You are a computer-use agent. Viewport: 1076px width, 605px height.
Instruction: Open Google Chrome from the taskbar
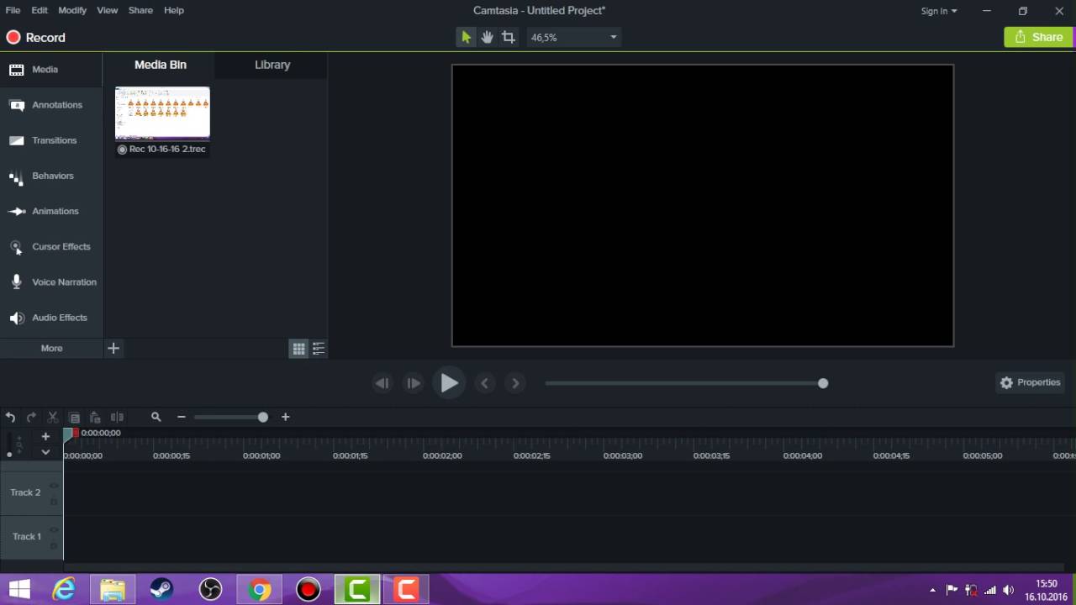point(260,590)
